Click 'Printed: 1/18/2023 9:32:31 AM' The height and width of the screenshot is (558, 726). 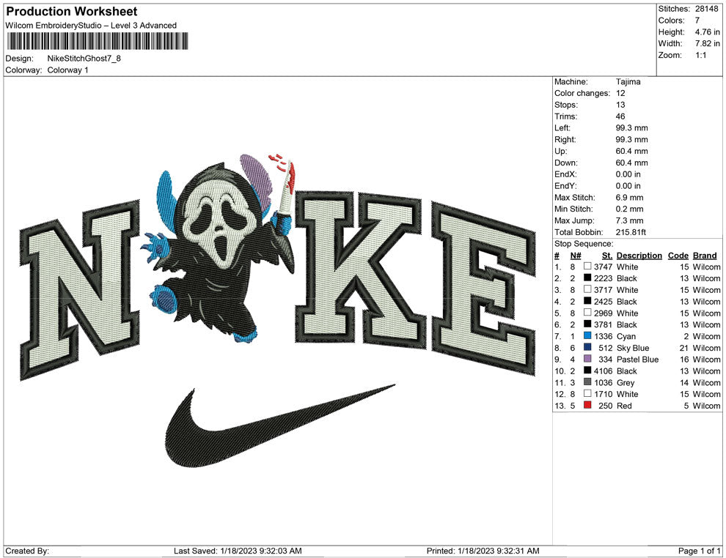point(483,551)
